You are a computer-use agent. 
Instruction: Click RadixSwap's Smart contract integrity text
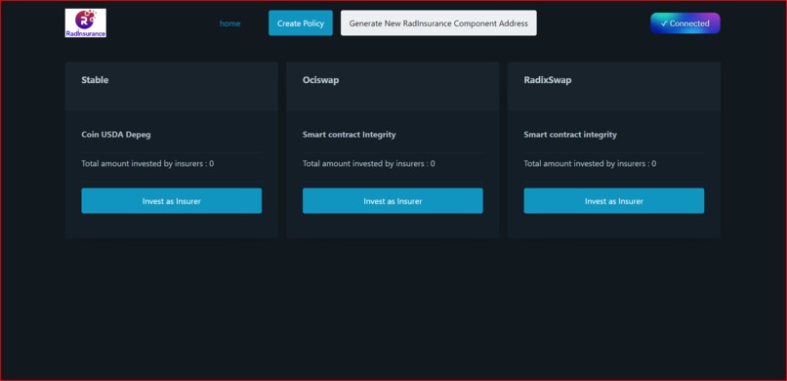click(x=570, y=135)
